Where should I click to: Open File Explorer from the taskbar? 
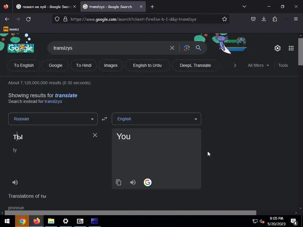51,221
